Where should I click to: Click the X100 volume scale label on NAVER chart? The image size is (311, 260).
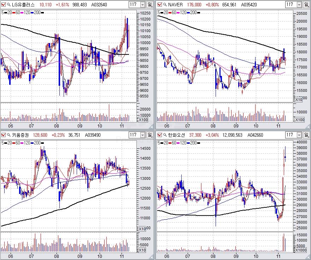(x=300, y=120)
